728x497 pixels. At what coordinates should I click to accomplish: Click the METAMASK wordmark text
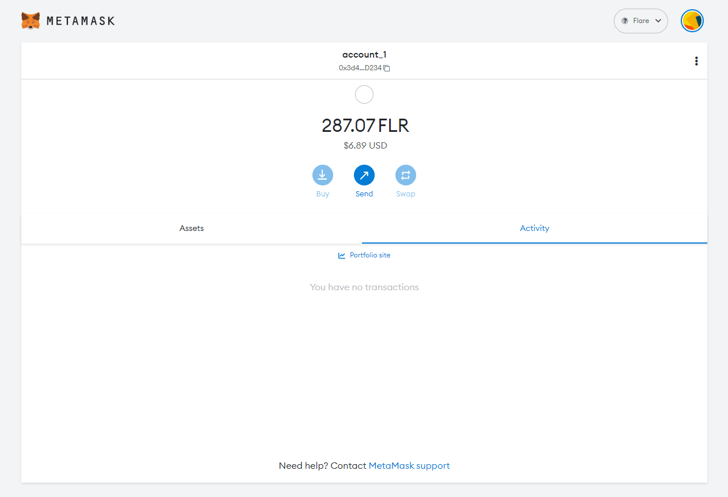click(x=81, y=21)
